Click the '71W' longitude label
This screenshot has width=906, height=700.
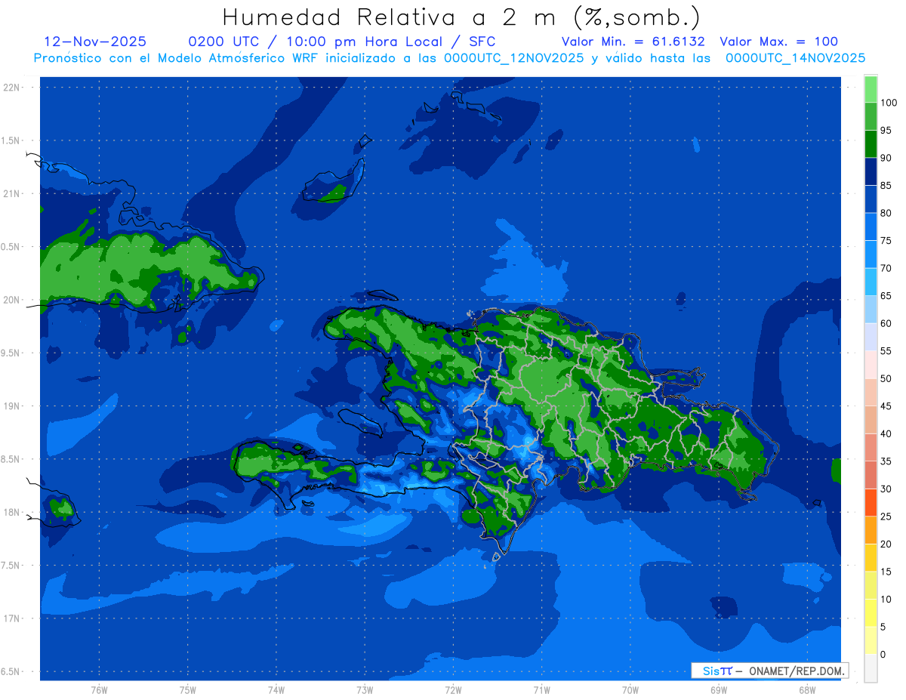point(541,690)
